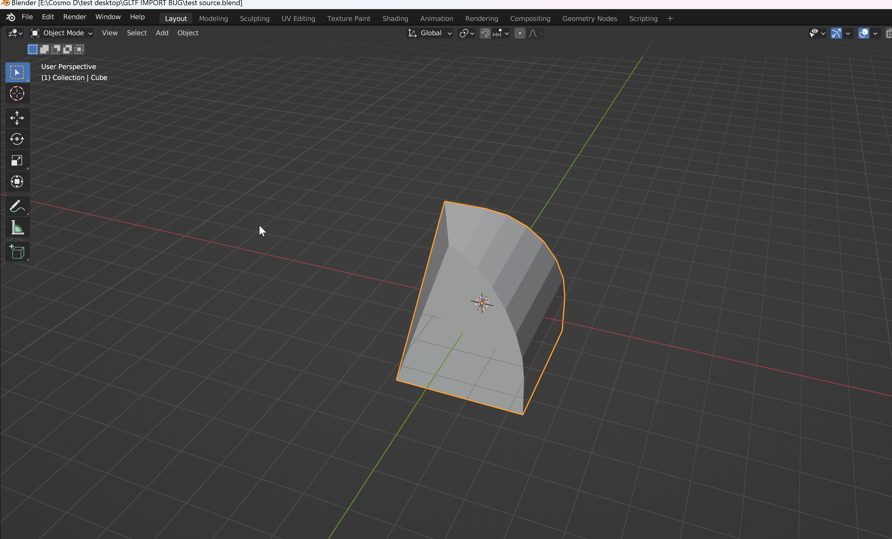Screen dimensions: 892x539
Task: Select the Scale tool
Action: coord(17,161)
